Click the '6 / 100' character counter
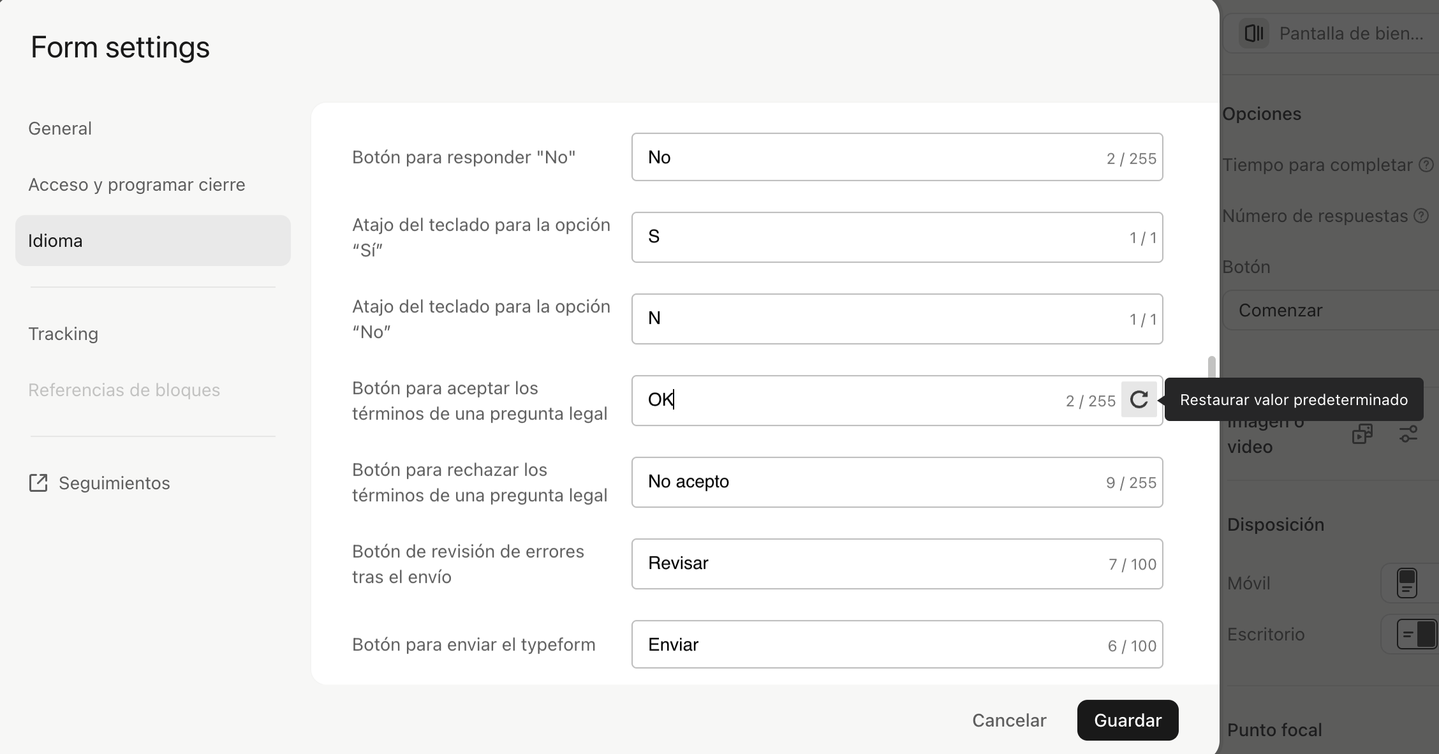Viewport: 1439px width, 754px height. pyautogui.click(x=1132, y=646)
